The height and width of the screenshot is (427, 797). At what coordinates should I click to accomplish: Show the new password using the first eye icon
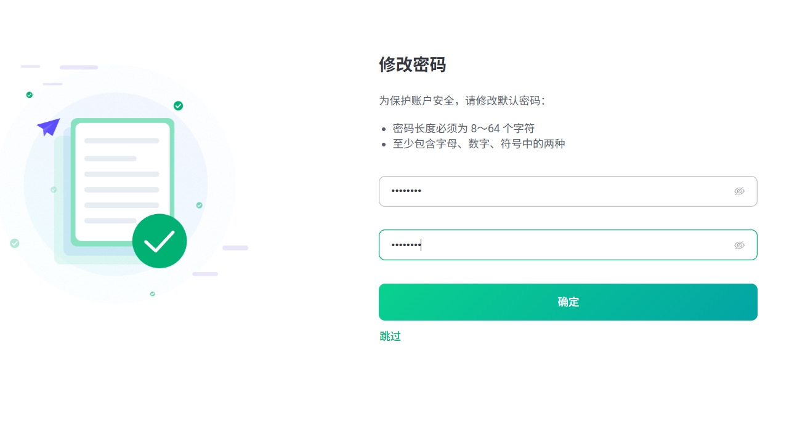[739, 191]
